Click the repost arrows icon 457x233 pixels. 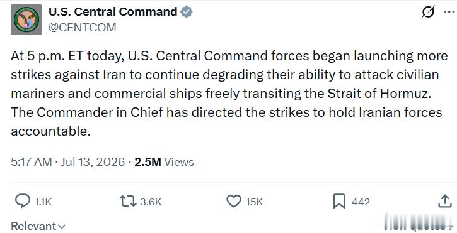click(x=128, y=202)
